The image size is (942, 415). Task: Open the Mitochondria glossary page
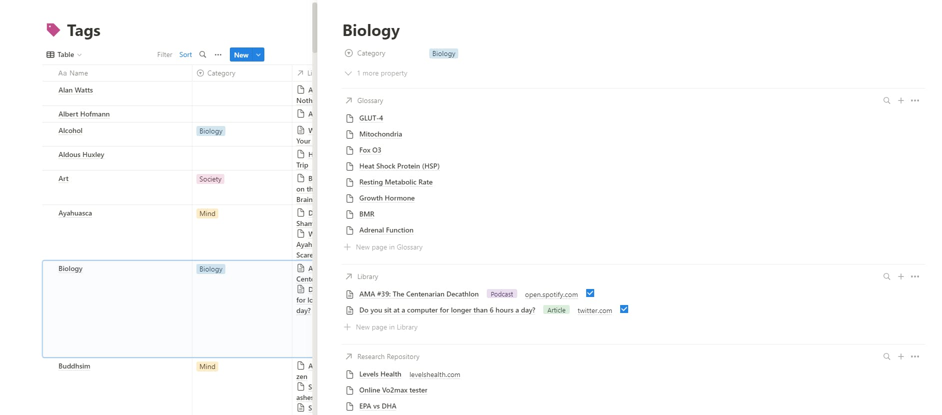(x=380, y=134)
